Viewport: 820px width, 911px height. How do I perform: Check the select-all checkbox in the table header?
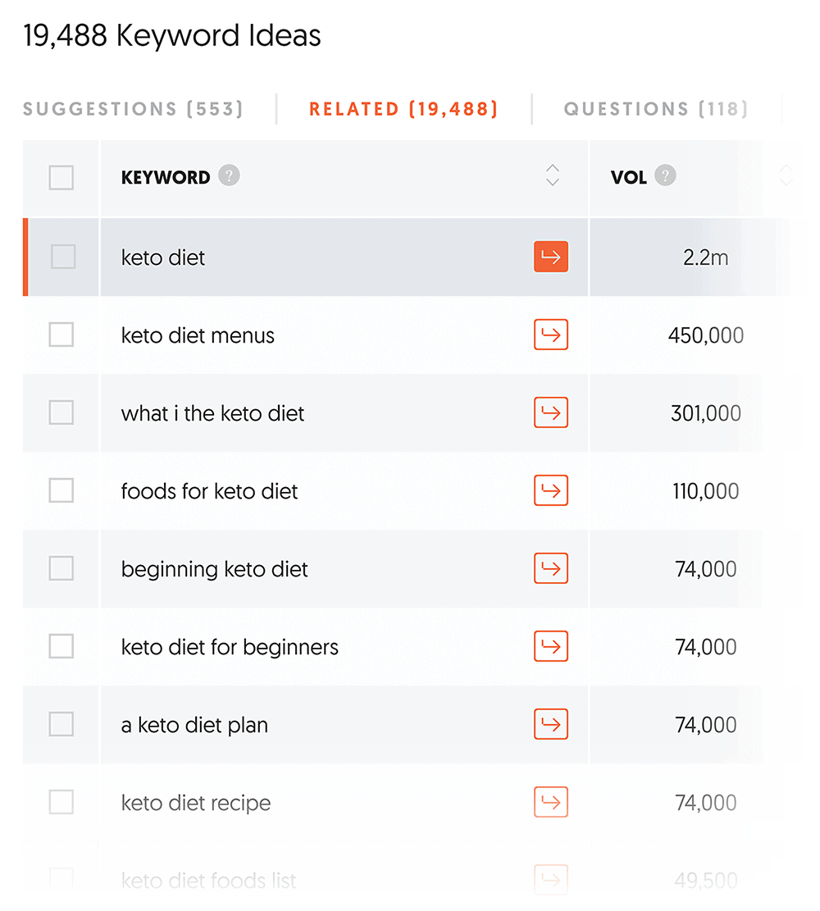coord(61,176)
